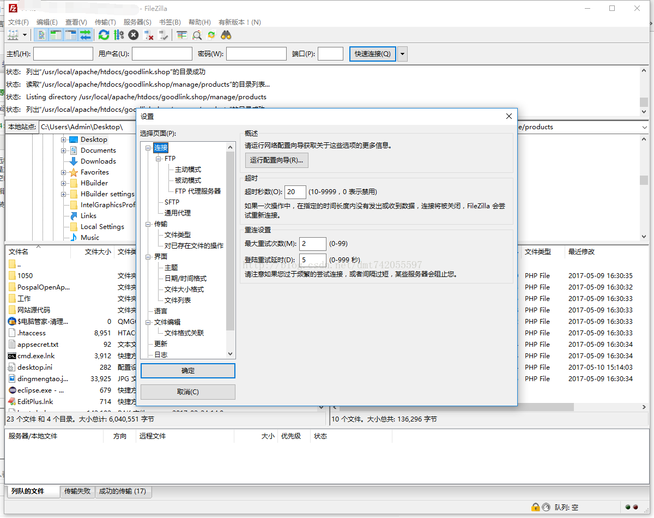This screenshot has width=654, height=518.
Task: Click the encryption lock icon in status bar
Action: click(x=536, y=507)
